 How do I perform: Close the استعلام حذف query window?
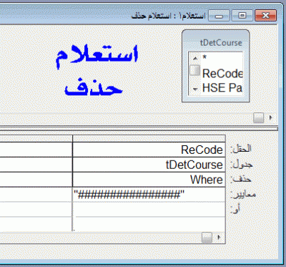click(x=266, y=16)
